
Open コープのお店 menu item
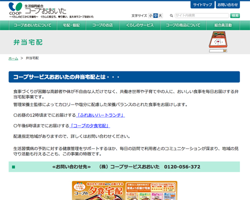pos(102,25)
